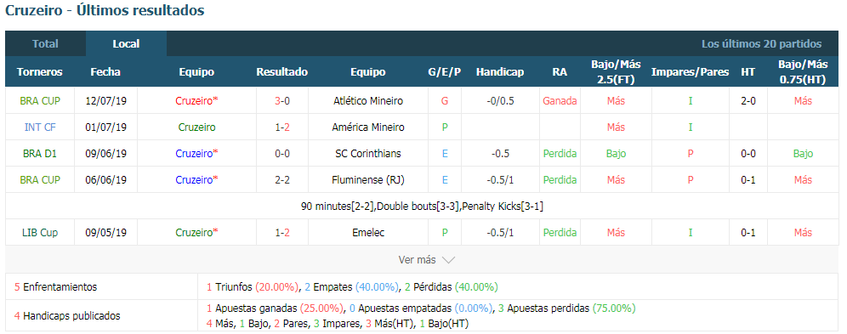Open Emelec team link
Viewport: 847px width, 334px height.
368,233
